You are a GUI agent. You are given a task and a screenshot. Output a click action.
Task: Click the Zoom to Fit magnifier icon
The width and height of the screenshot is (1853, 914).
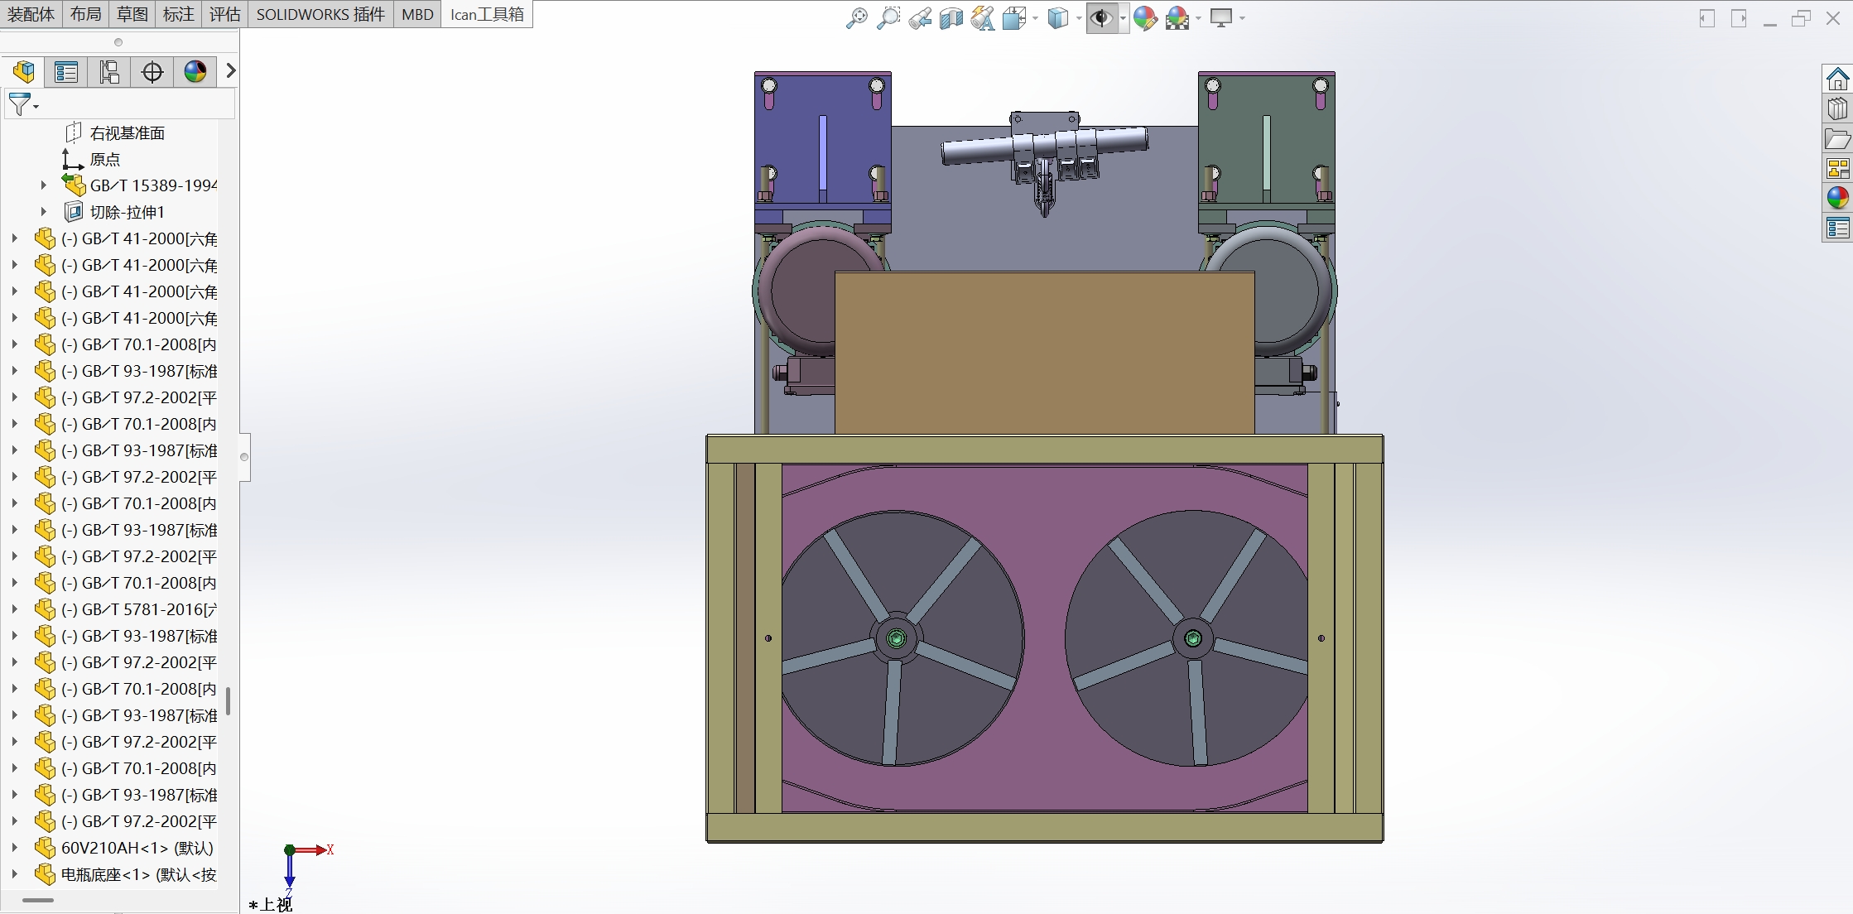[x=856, y=17]
